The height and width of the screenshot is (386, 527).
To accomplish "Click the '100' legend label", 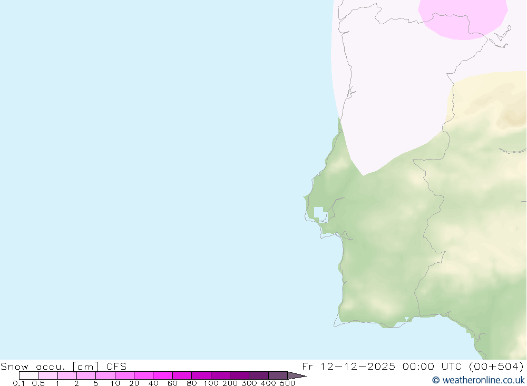I will click(x=211, y=383).
